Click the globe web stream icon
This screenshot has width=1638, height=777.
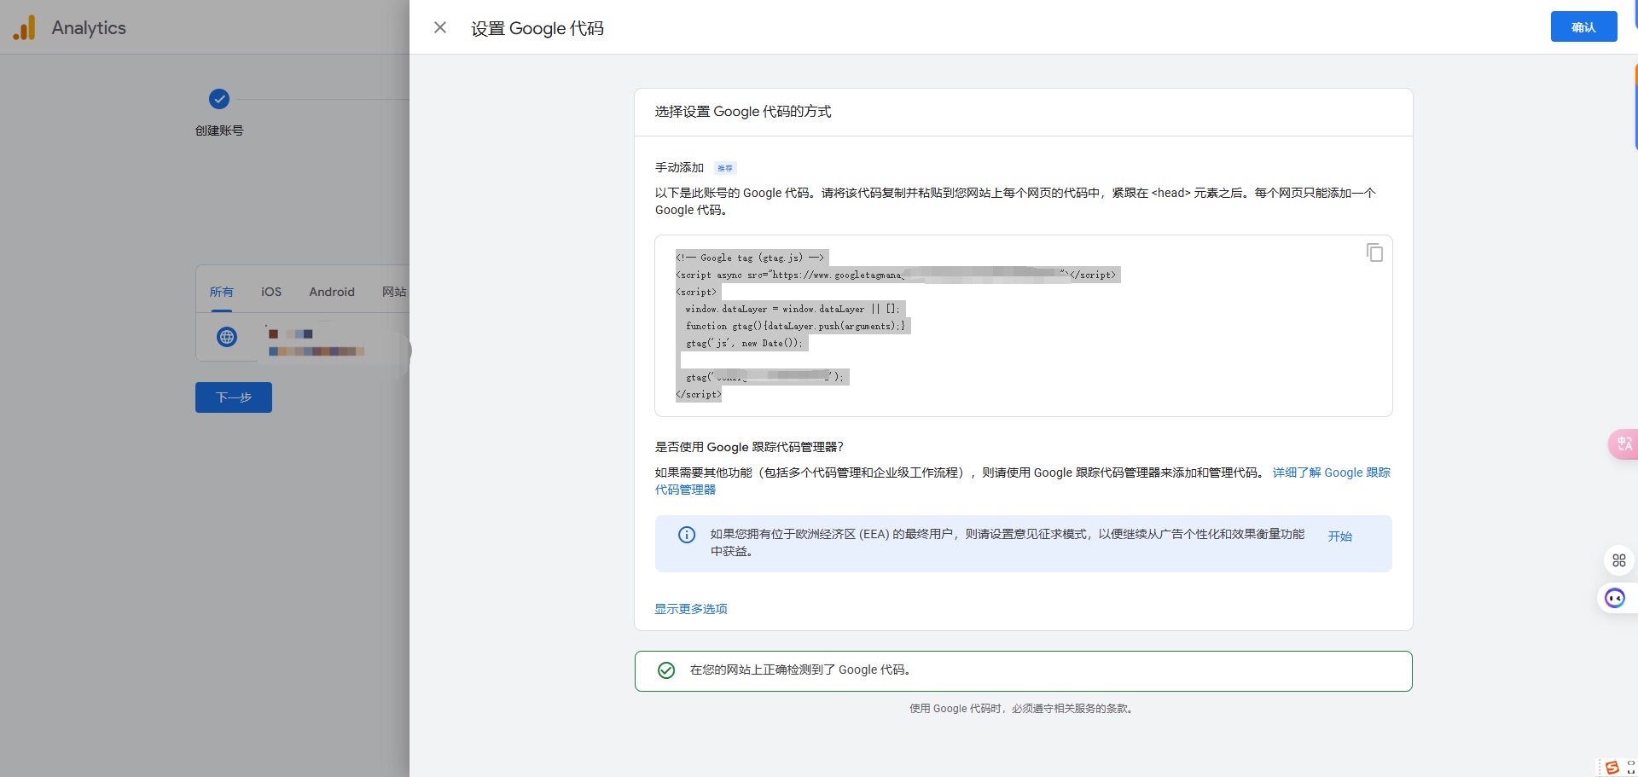227,337
